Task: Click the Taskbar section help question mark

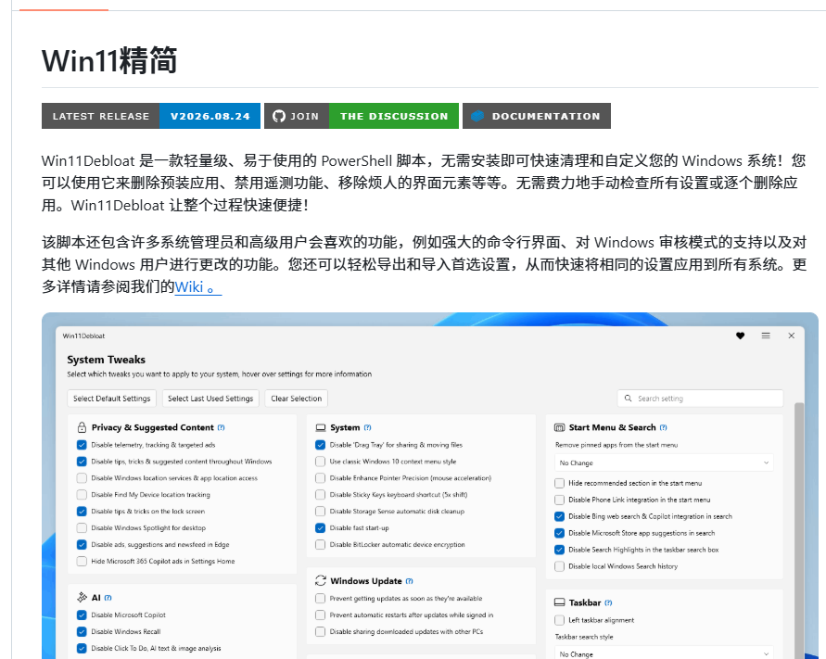Action: pos(608,602)
